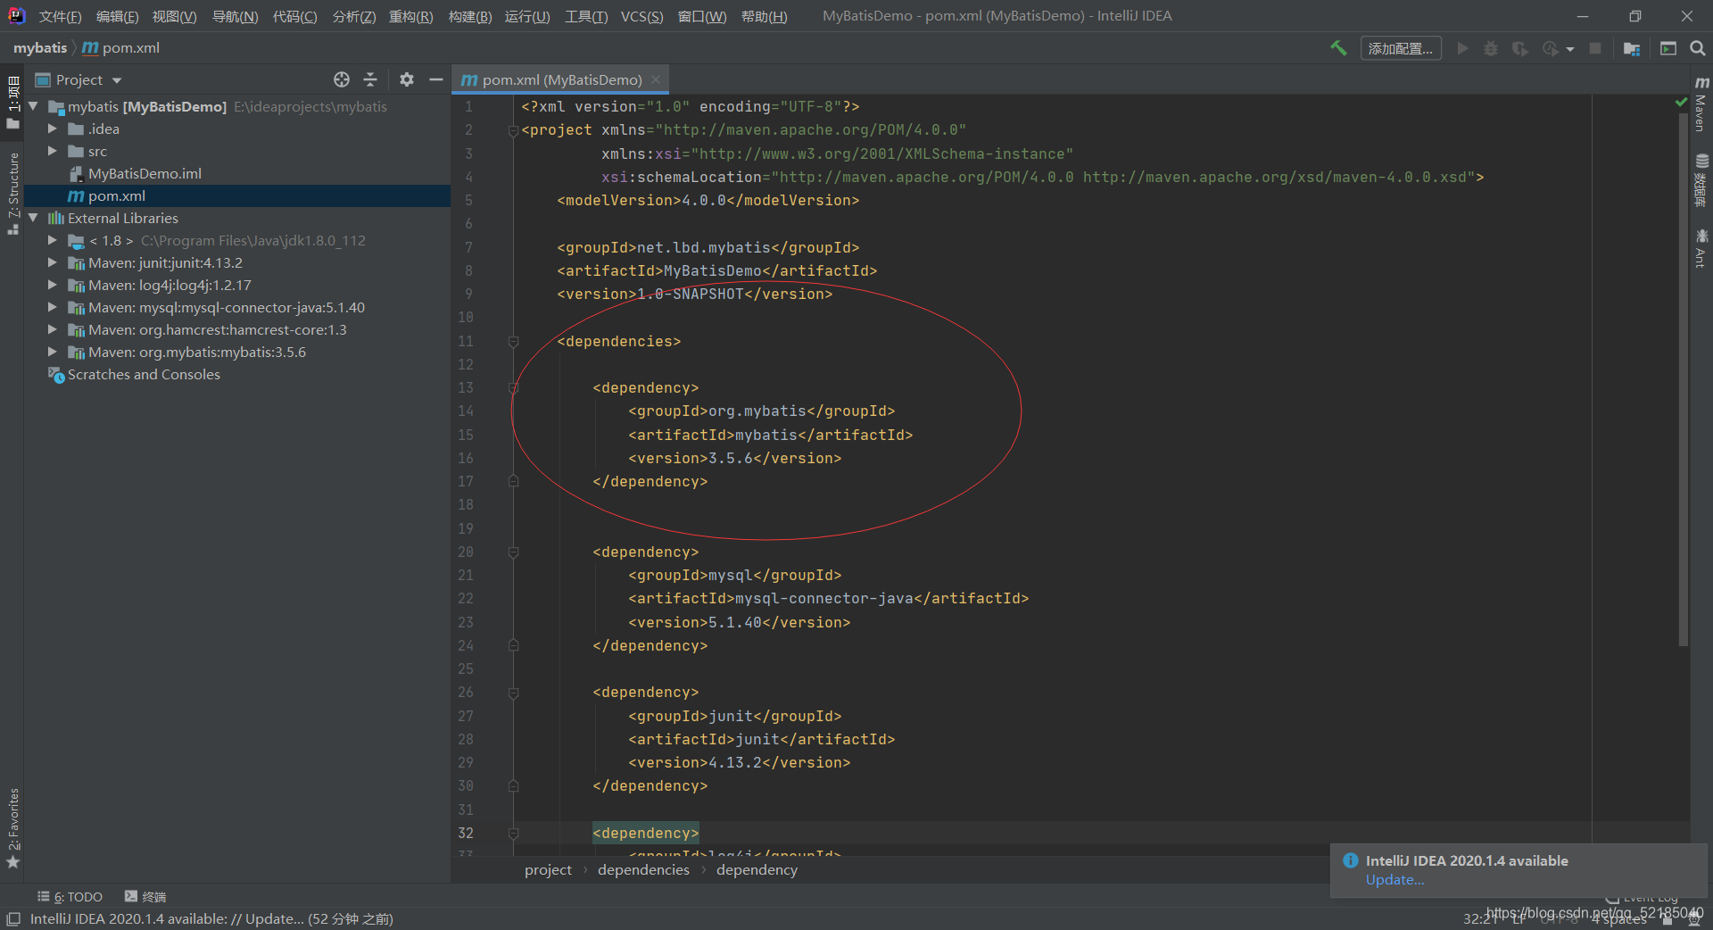Collapse External Libraries node
Viewport: 1713px width, 930px height.
coord(33,218)
